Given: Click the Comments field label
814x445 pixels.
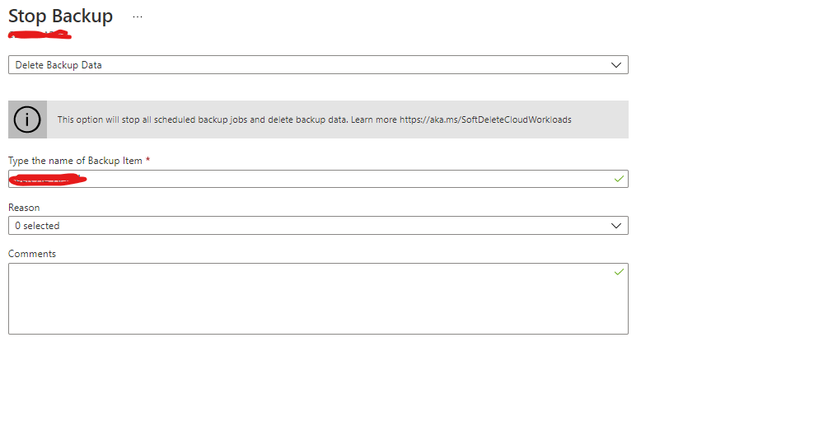Looking at the screenshot, I should 32,254.
